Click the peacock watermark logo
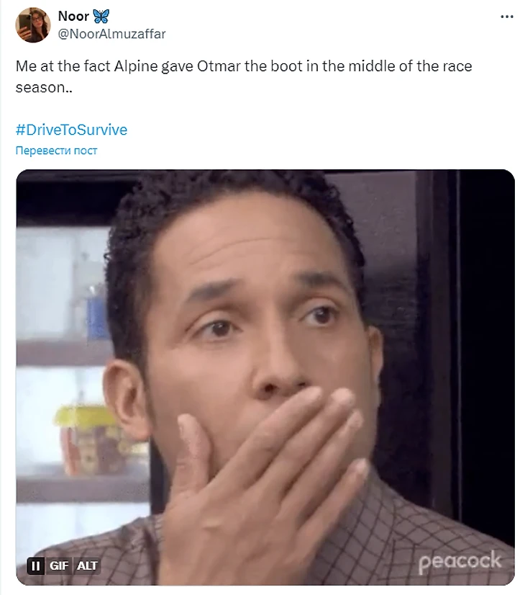Screen dimensions: 525x595 460,561
